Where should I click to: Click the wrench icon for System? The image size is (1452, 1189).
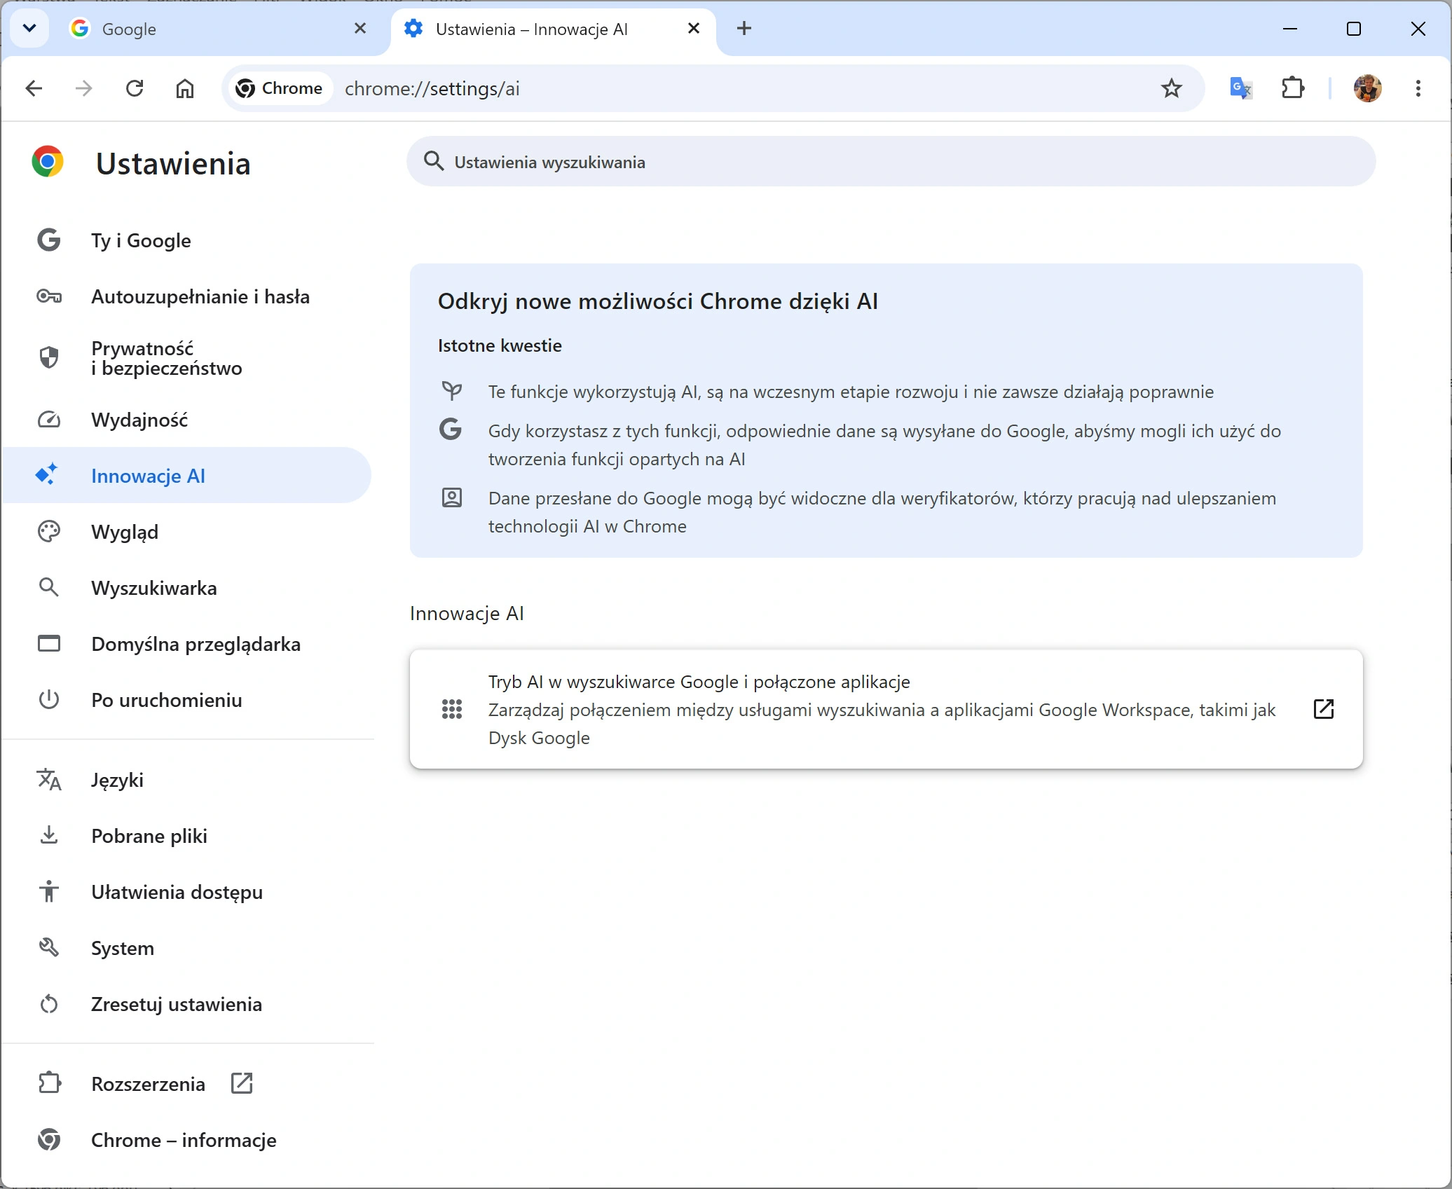pos(48,947)
